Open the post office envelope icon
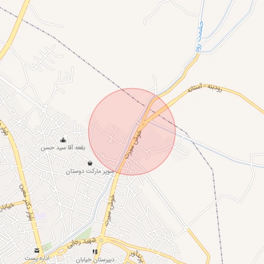 click(37, 251)
